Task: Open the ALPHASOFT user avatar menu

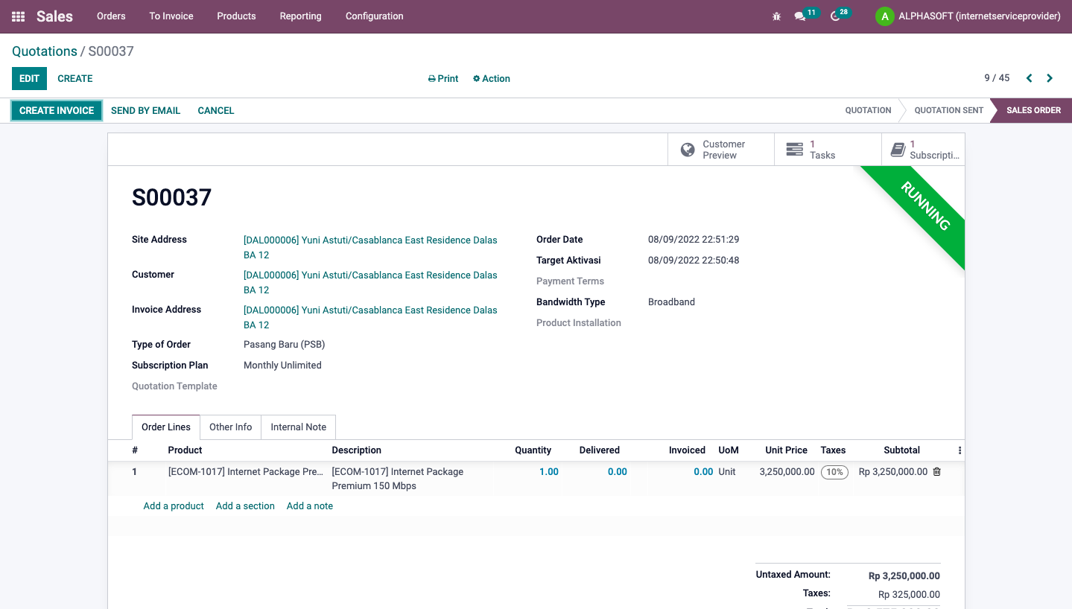Action: click(968, 16)
